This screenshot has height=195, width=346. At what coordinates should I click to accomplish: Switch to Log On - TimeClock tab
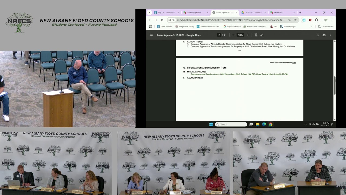(x=167, y=12)
